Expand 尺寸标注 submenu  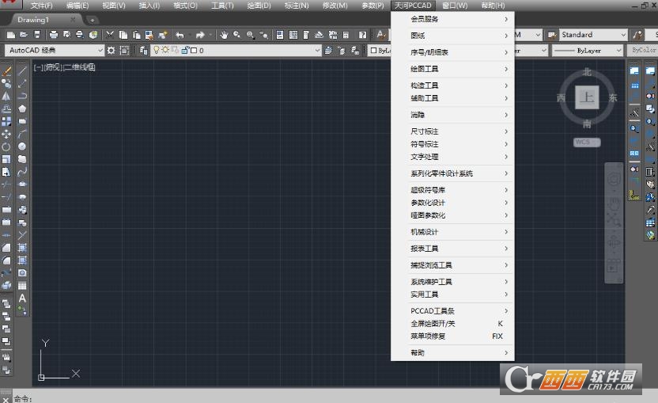click(x=453, y=131)
